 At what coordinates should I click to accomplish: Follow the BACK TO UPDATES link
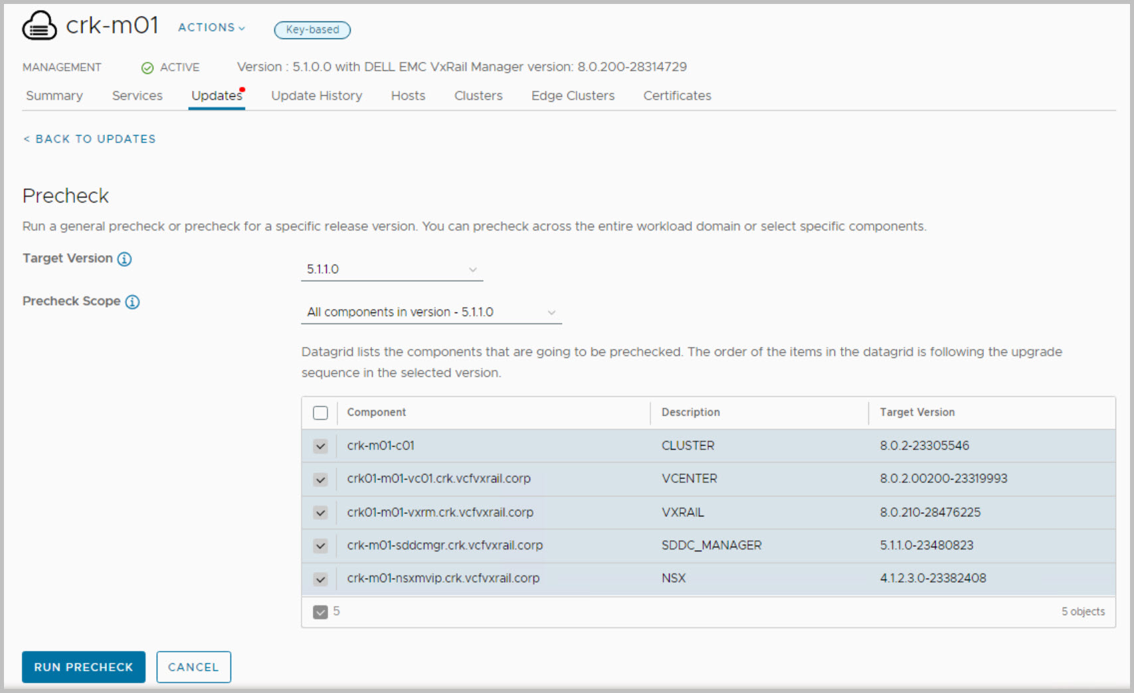(90, 139)
